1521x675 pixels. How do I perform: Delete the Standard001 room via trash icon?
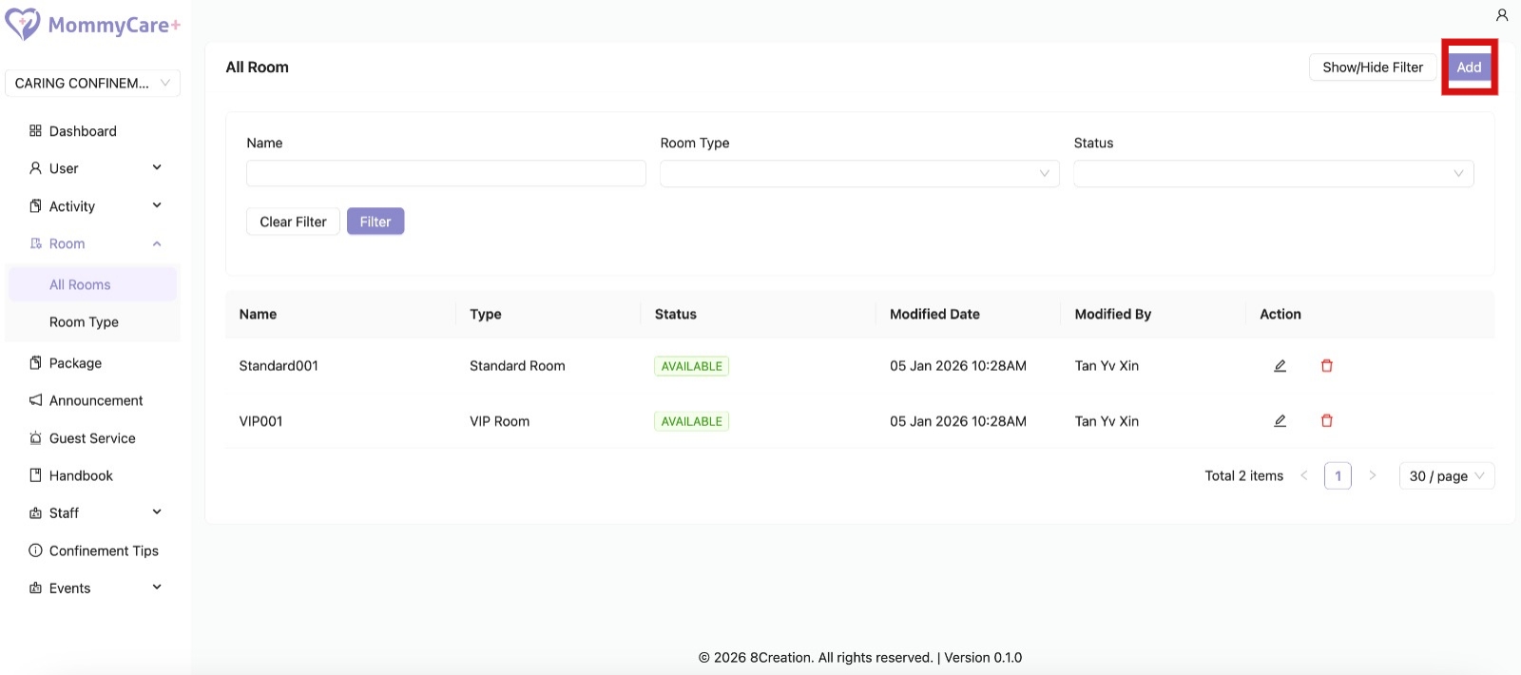click(1326, 366)
